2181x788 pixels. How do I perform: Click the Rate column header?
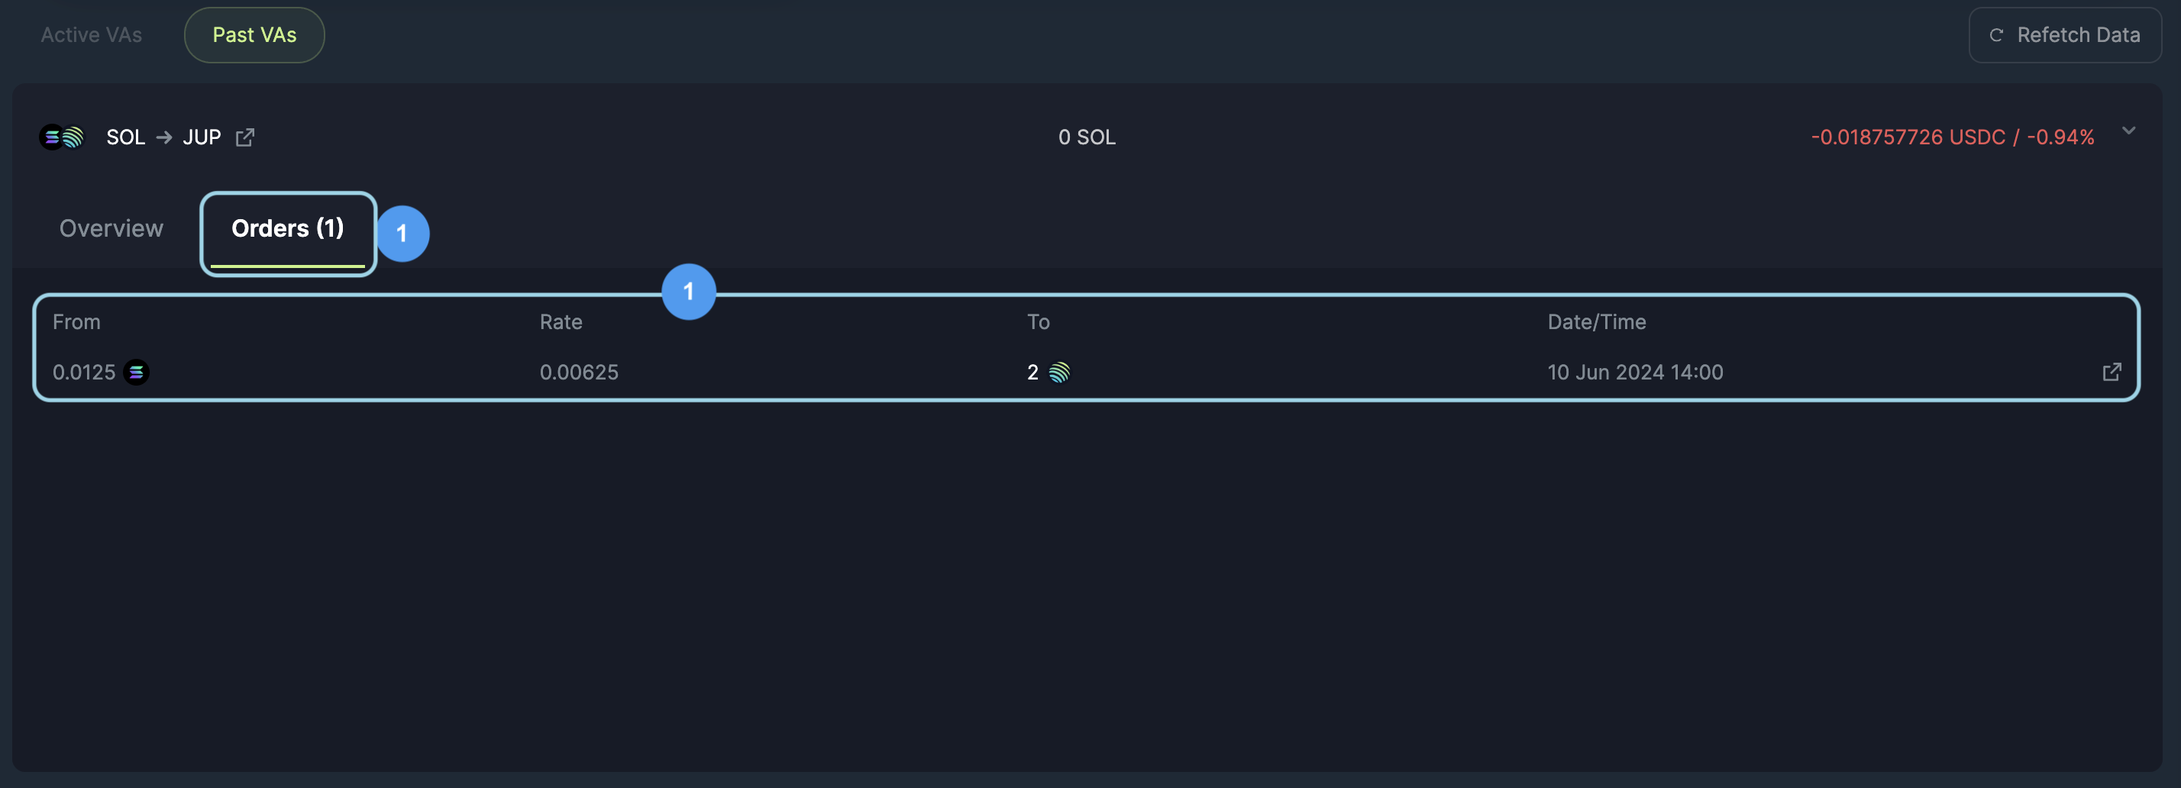point(561,321)
